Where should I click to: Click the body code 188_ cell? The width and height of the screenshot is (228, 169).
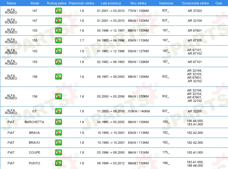pyautogui.click(x=166, y=163)
